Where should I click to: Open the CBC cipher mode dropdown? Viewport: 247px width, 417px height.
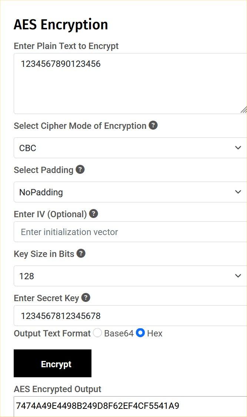click(130, 148)
